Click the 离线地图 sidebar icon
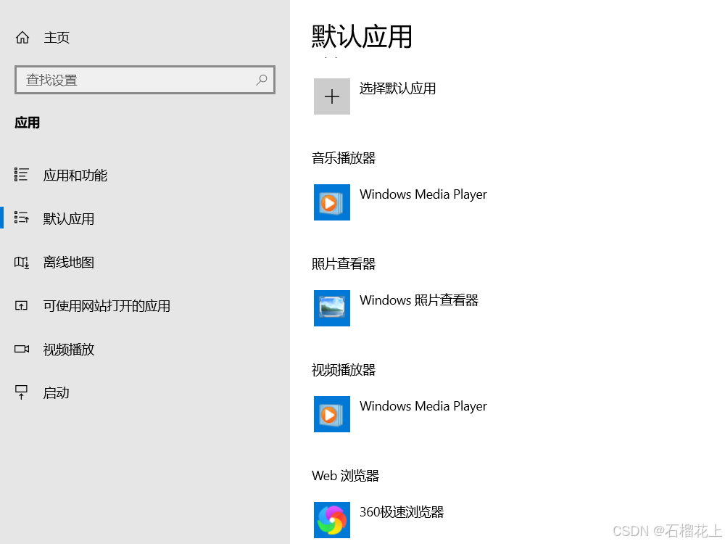Screen dimensions: 725x544 coord(21,262)
